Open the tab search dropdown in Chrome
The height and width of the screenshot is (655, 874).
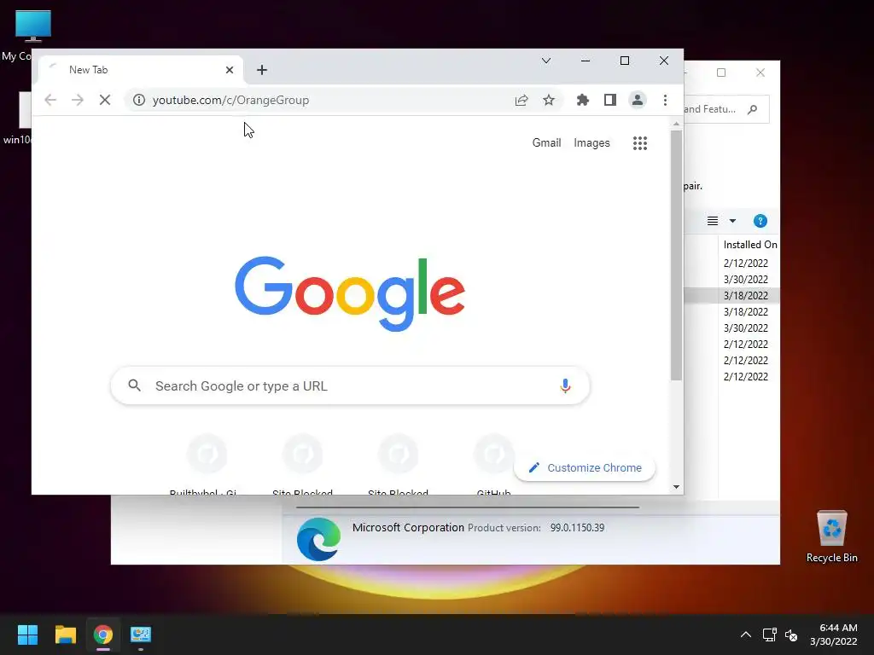(546, 61)
